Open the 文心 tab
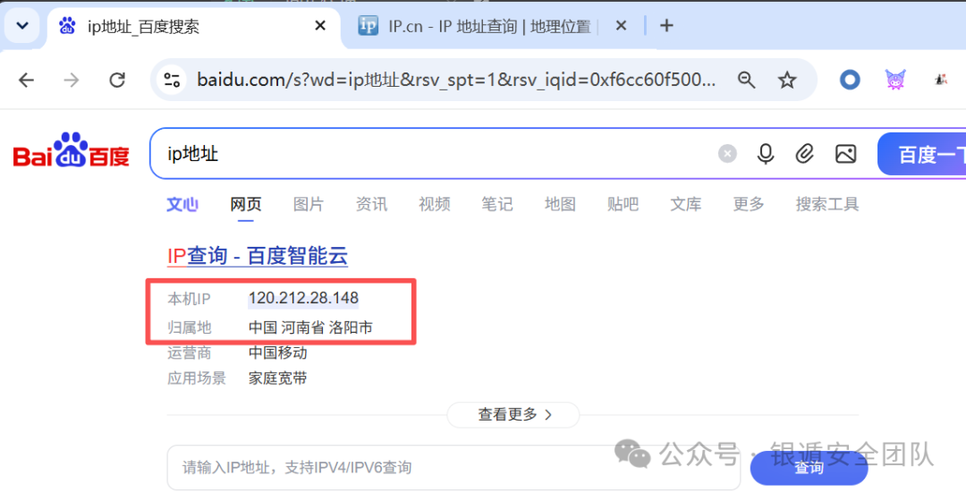 [182, 204]
